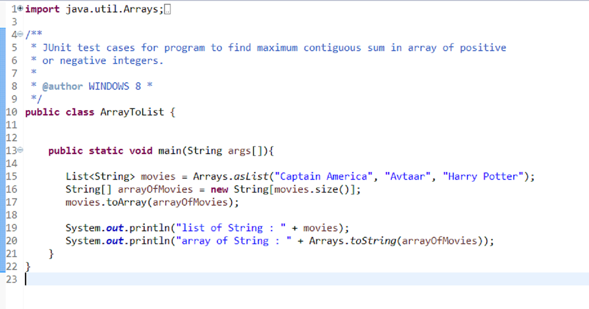Click line number 15 in the gutter

tap(12, 176)
